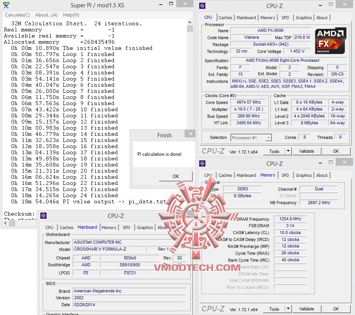Select About tab in Memory CPU-Z window

322,175
